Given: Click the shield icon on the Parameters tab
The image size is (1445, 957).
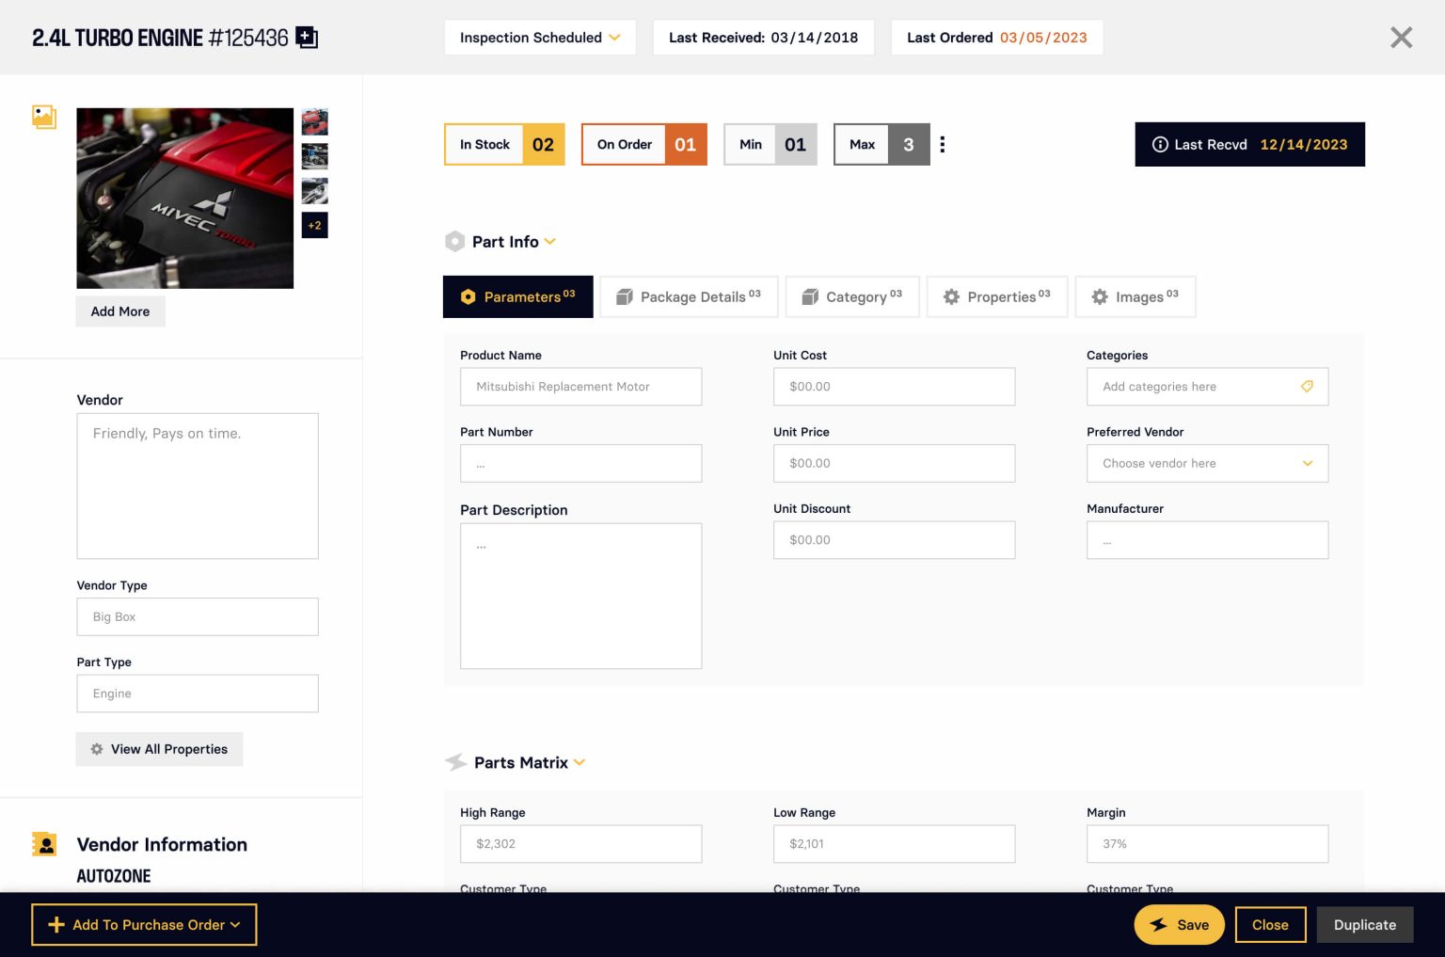Looking at the screenshot, I should coord(468,296).
